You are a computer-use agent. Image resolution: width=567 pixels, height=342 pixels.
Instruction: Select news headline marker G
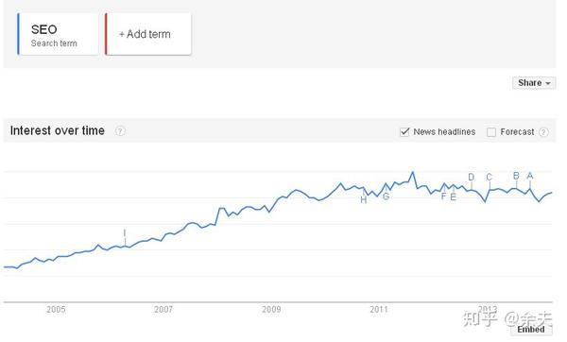click(386, 197)
